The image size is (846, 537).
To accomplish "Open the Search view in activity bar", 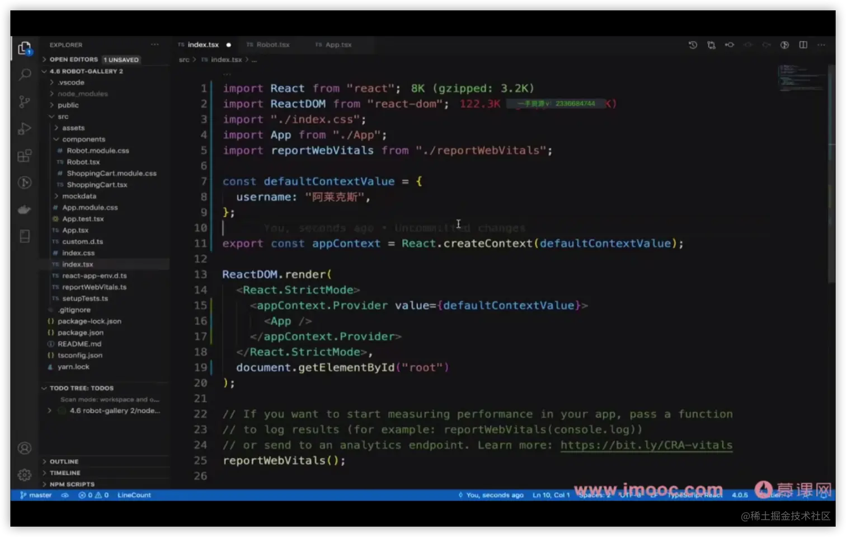I will pos(25,74).
